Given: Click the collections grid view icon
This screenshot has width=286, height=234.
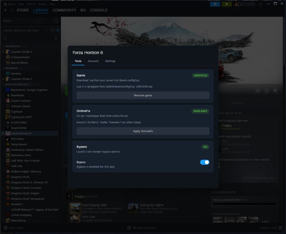Looking at the screenshot, I should (56, 21).
